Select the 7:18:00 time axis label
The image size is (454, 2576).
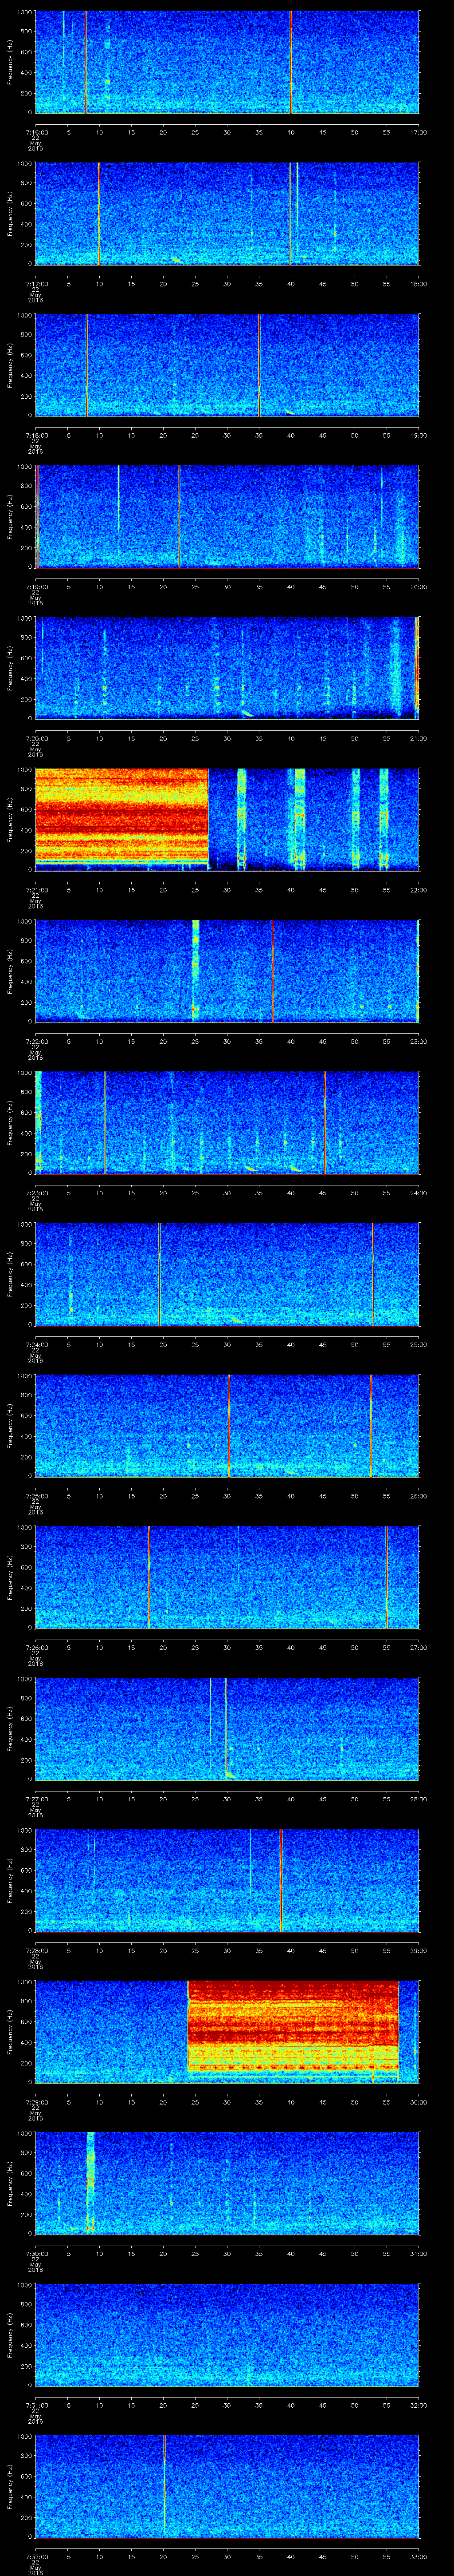[x=36, y=435]
